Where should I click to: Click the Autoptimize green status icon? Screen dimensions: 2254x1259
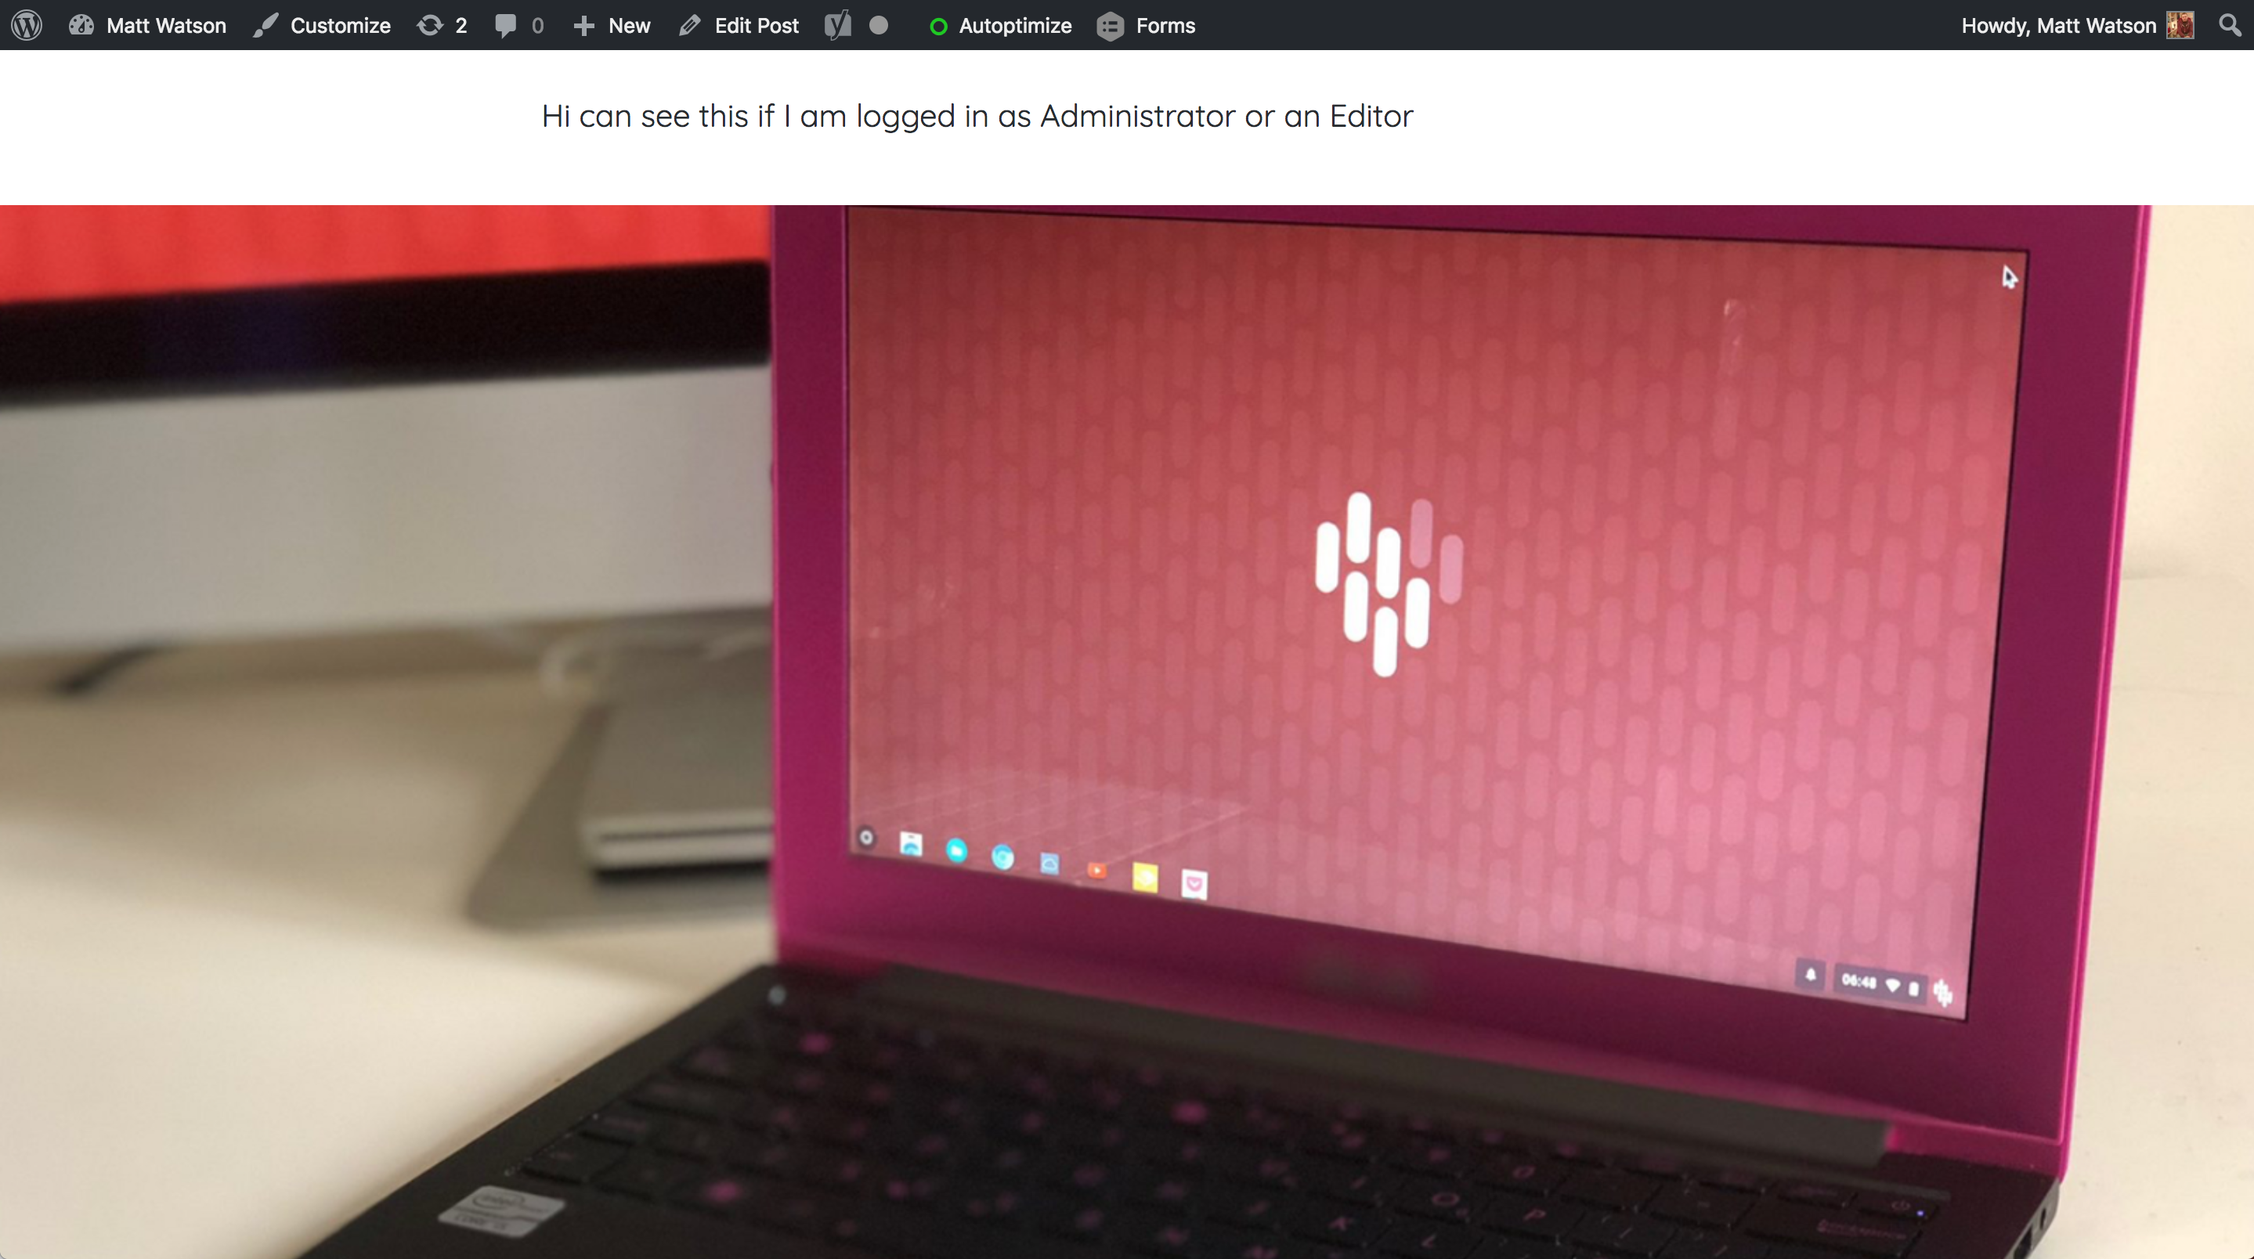(937, 25)
